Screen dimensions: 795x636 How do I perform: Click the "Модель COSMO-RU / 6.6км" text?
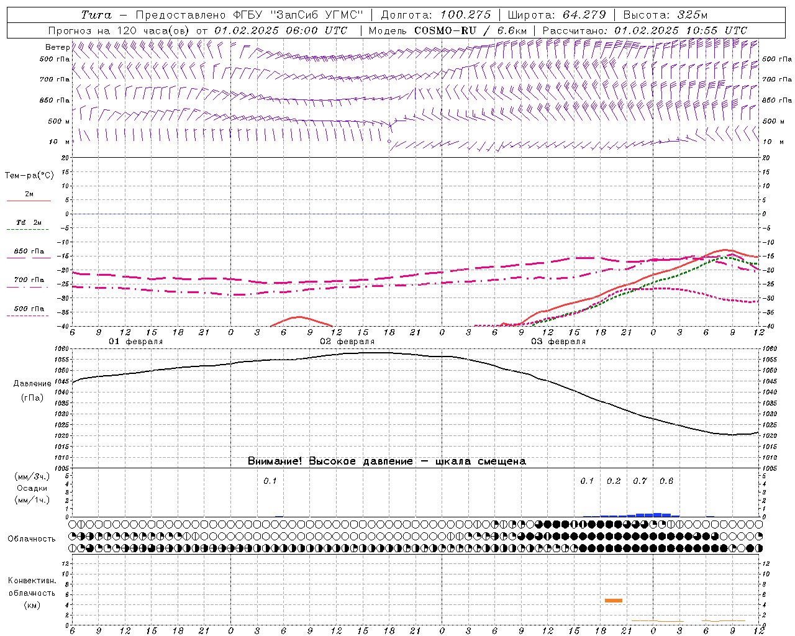pyautogui.click(x=448, y=30)
